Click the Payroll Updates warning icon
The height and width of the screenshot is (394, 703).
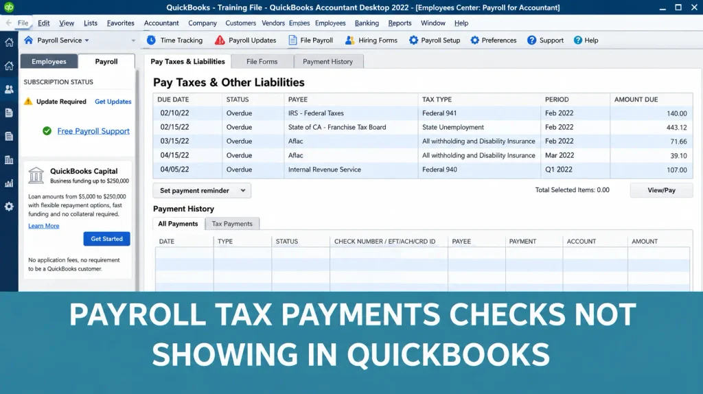(x=220, y=40)
